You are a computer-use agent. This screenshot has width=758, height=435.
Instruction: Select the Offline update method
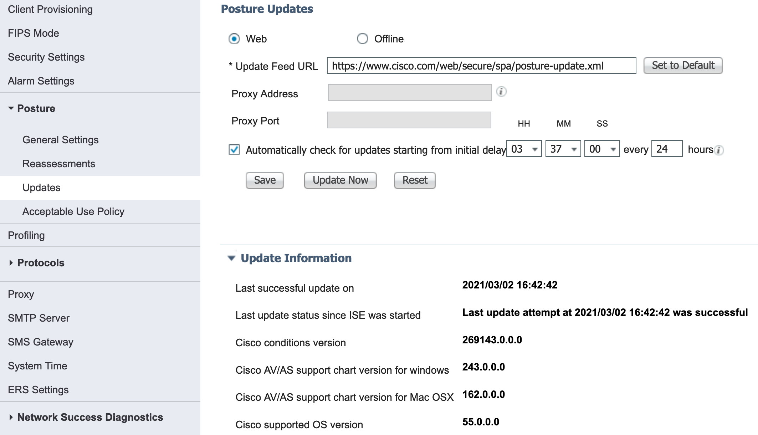362,39
